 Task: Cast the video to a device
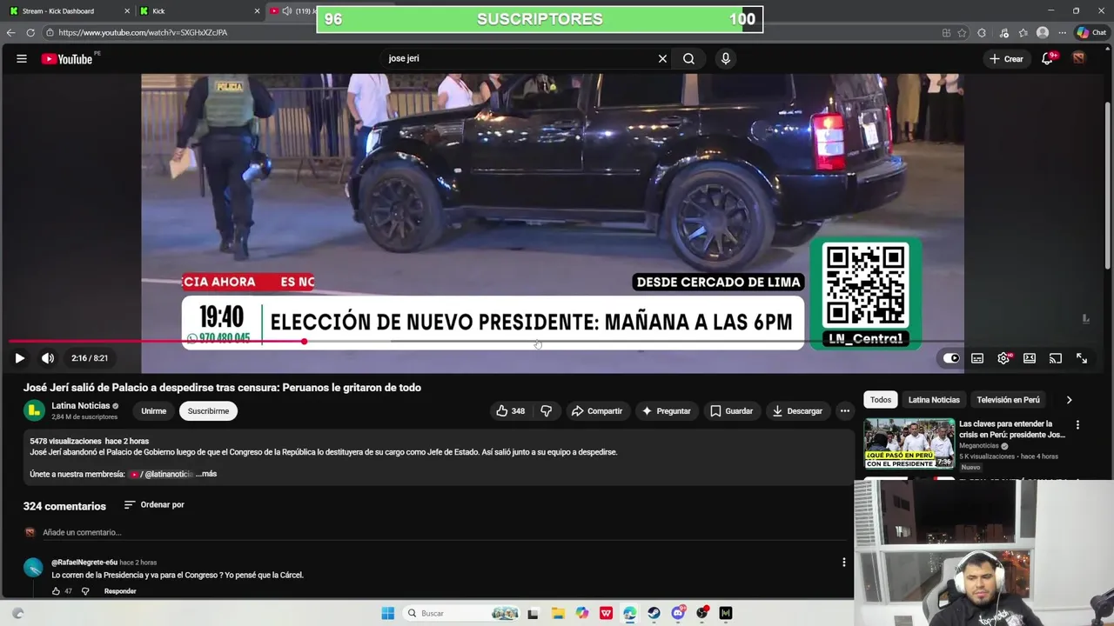click(x=1056, y=358)
